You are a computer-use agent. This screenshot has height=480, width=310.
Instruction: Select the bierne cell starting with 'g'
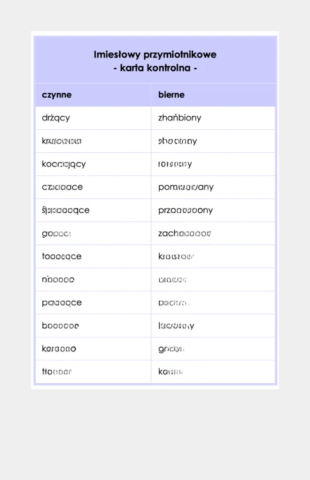pos(213,349)
